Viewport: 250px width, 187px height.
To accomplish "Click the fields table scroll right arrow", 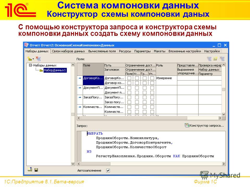I will pyautogui.click(x=220, y=118).
